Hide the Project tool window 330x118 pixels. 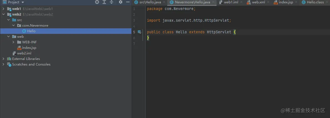pos(128,2)
